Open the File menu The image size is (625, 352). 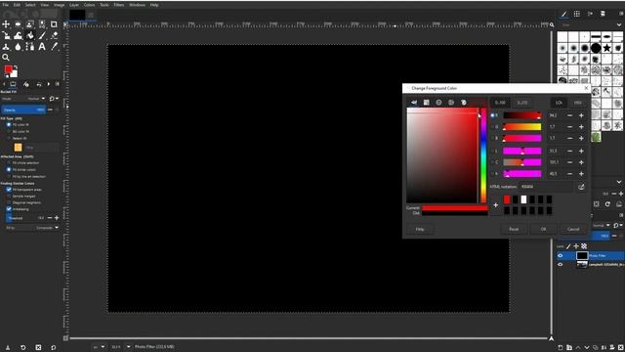(6, 5)
